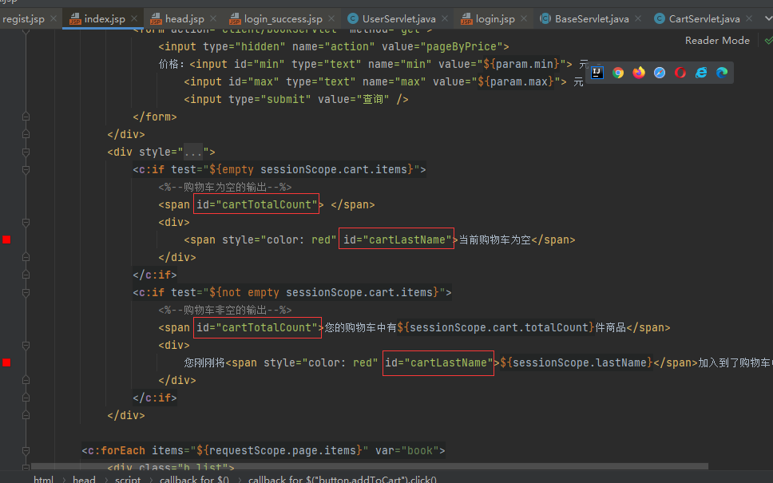Collapse fold at first </c:if>

click(26, 275)
